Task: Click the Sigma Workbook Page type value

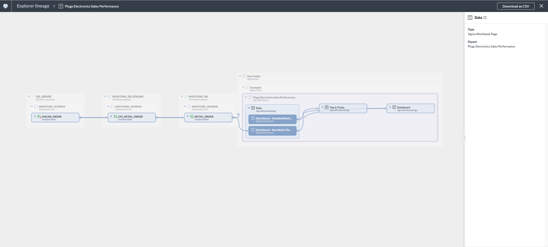Action: (482, 34)
